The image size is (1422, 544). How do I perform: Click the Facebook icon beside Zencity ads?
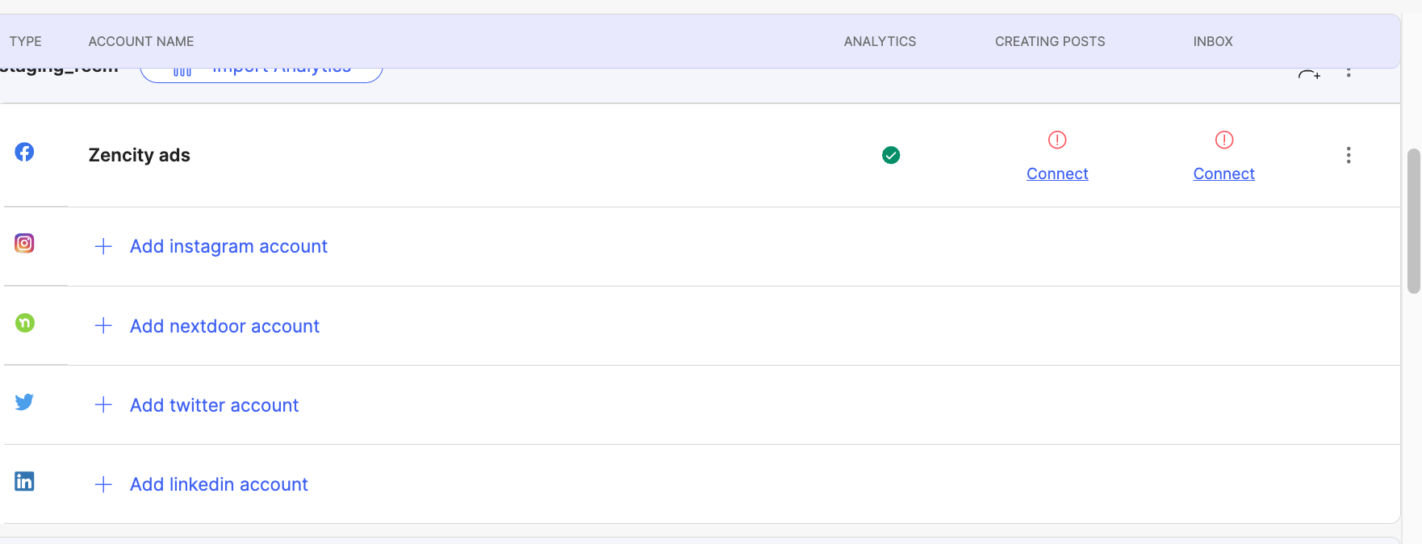coord(24,152)
